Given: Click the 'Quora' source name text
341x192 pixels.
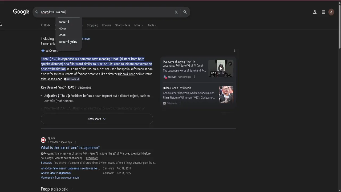Looking at the screenshot, I should point(51,138).
